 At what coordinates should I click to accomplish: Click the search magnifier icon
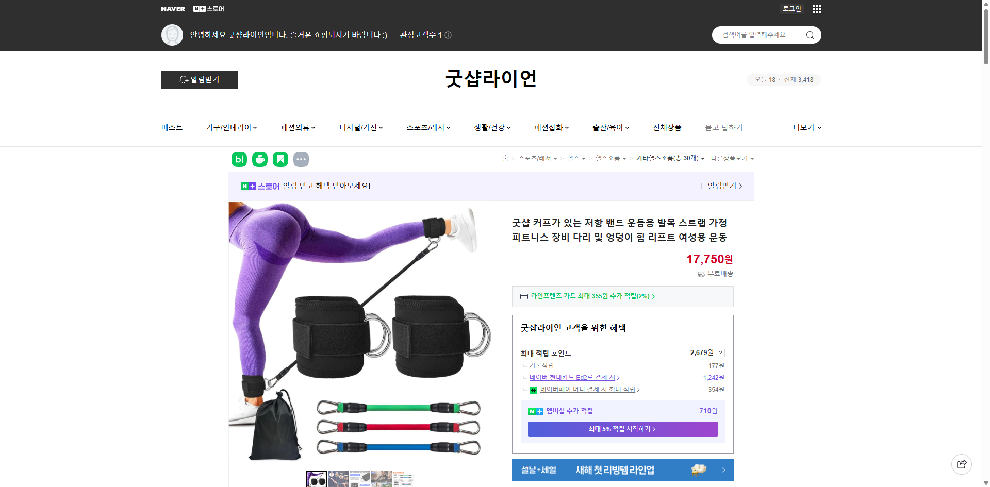[810, 35]
